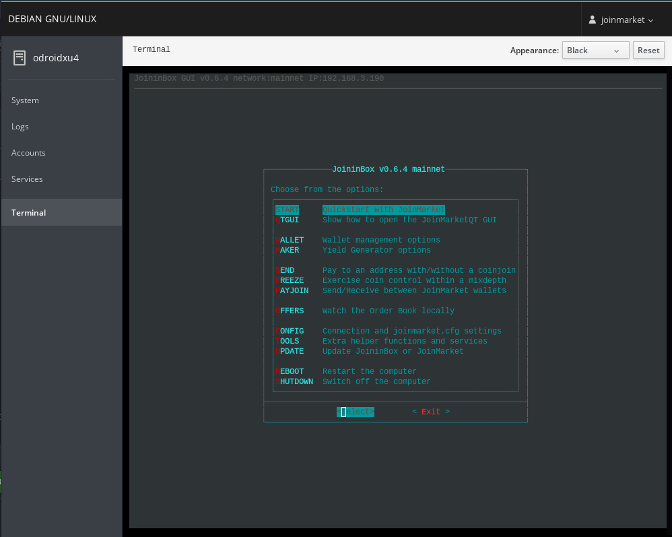Click 'Yield Generator options' description
The width and height of the screenshot is (672, 537).
(x=376, y=250)
